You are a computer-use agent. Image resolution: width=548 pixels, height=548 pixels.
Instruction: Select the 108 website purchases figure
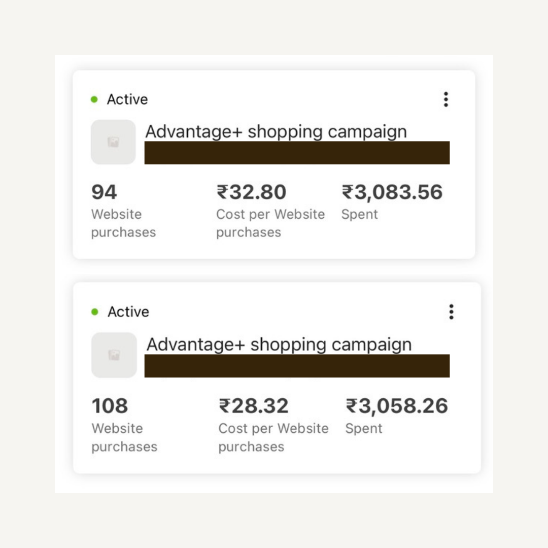pyautogui.click(x=110, y=406)
